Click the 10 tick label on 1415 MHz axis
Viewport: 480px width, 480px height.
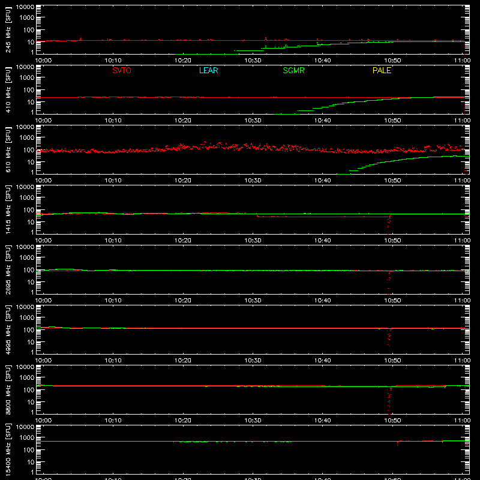(31, 222)
